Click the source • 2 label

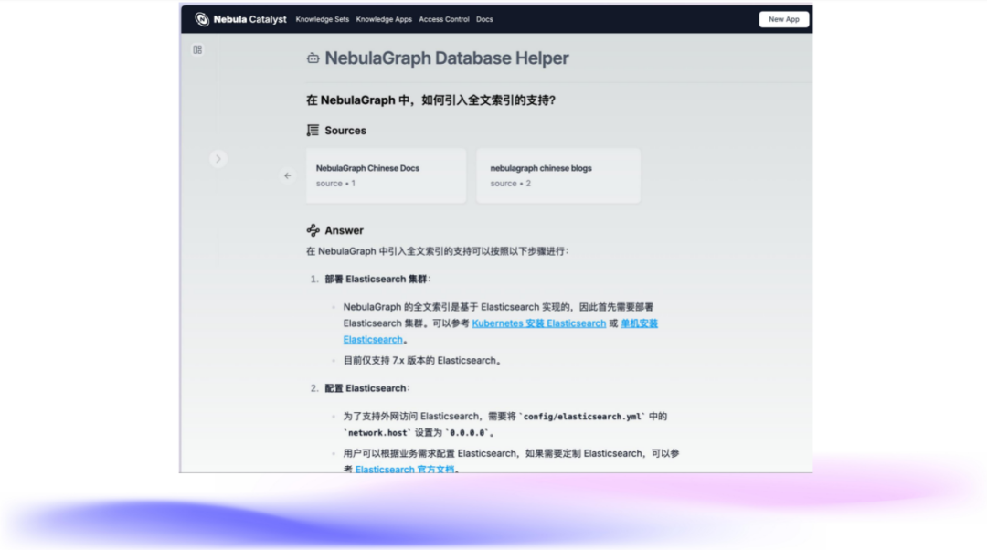coord(511,184)
